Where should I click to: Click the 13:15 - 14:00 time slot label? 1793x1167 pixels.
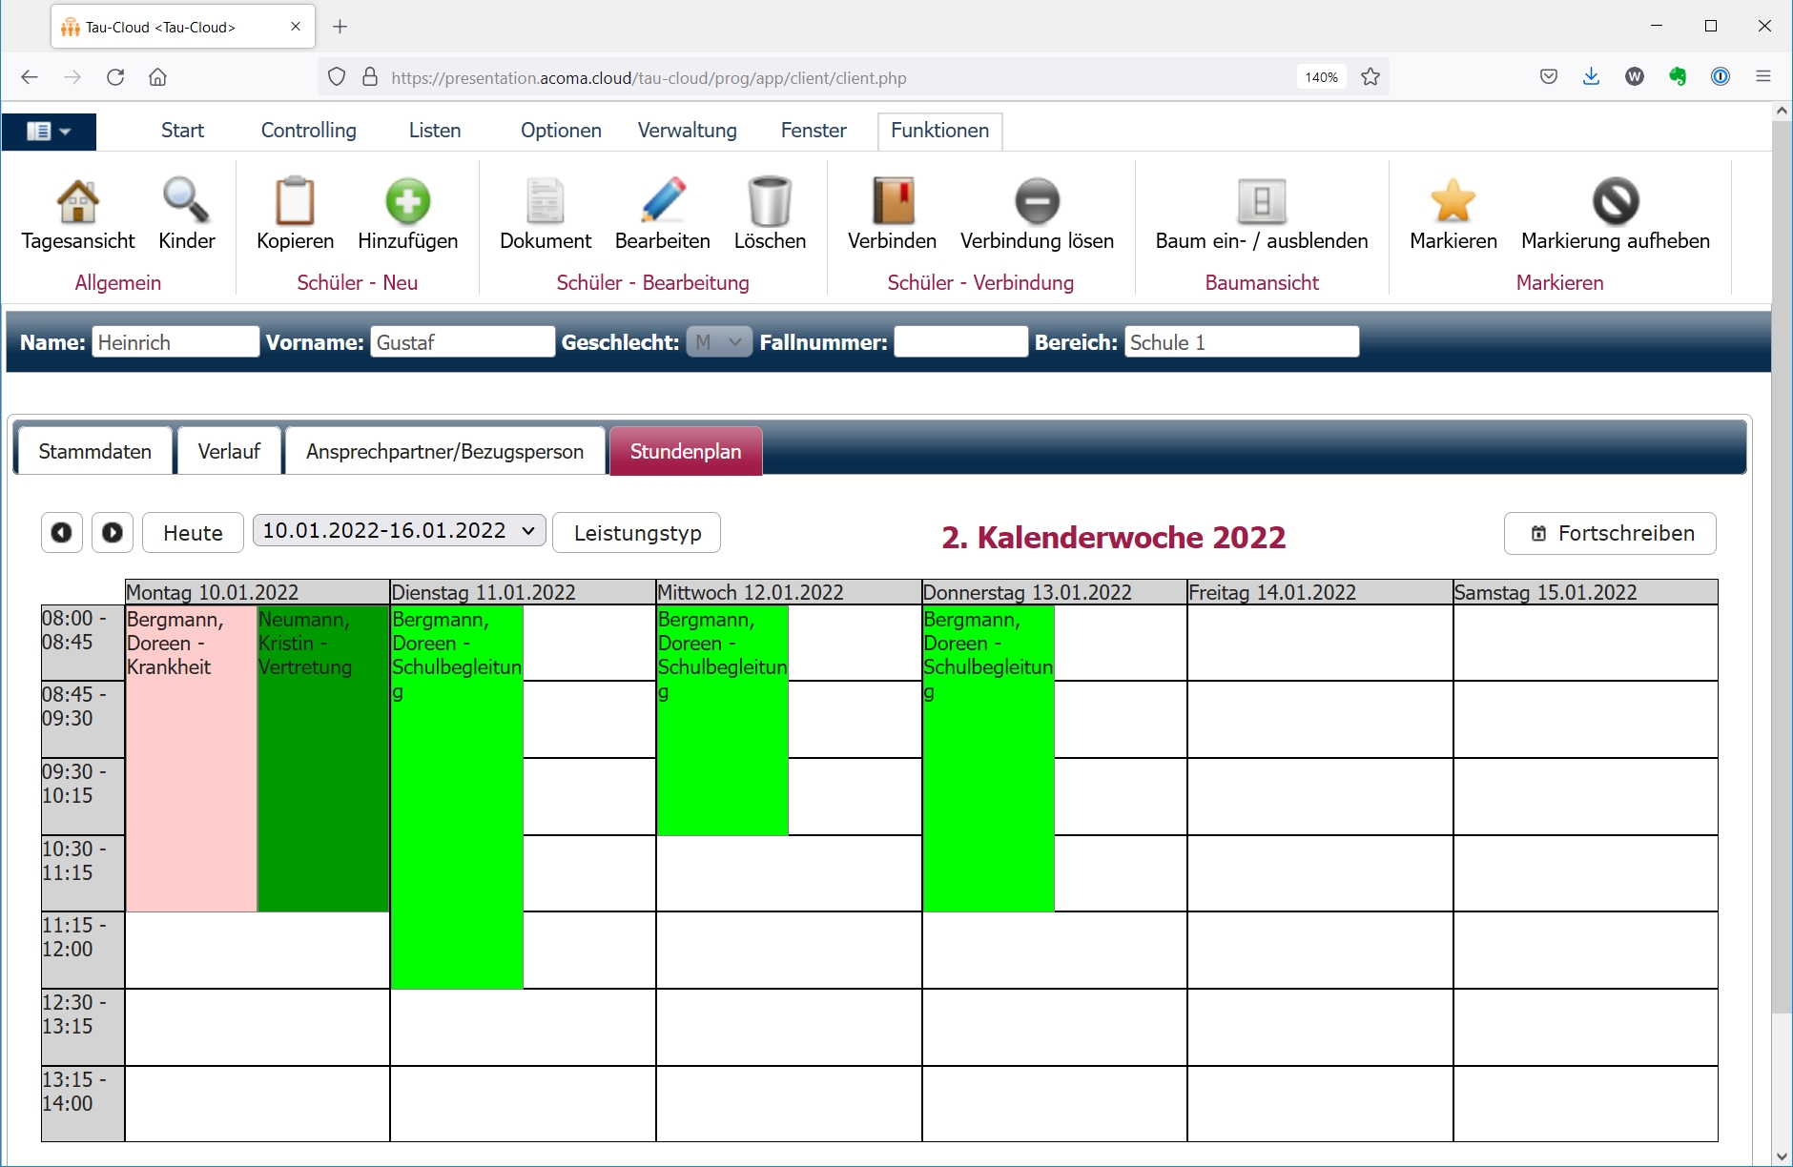coord(83,1103)
